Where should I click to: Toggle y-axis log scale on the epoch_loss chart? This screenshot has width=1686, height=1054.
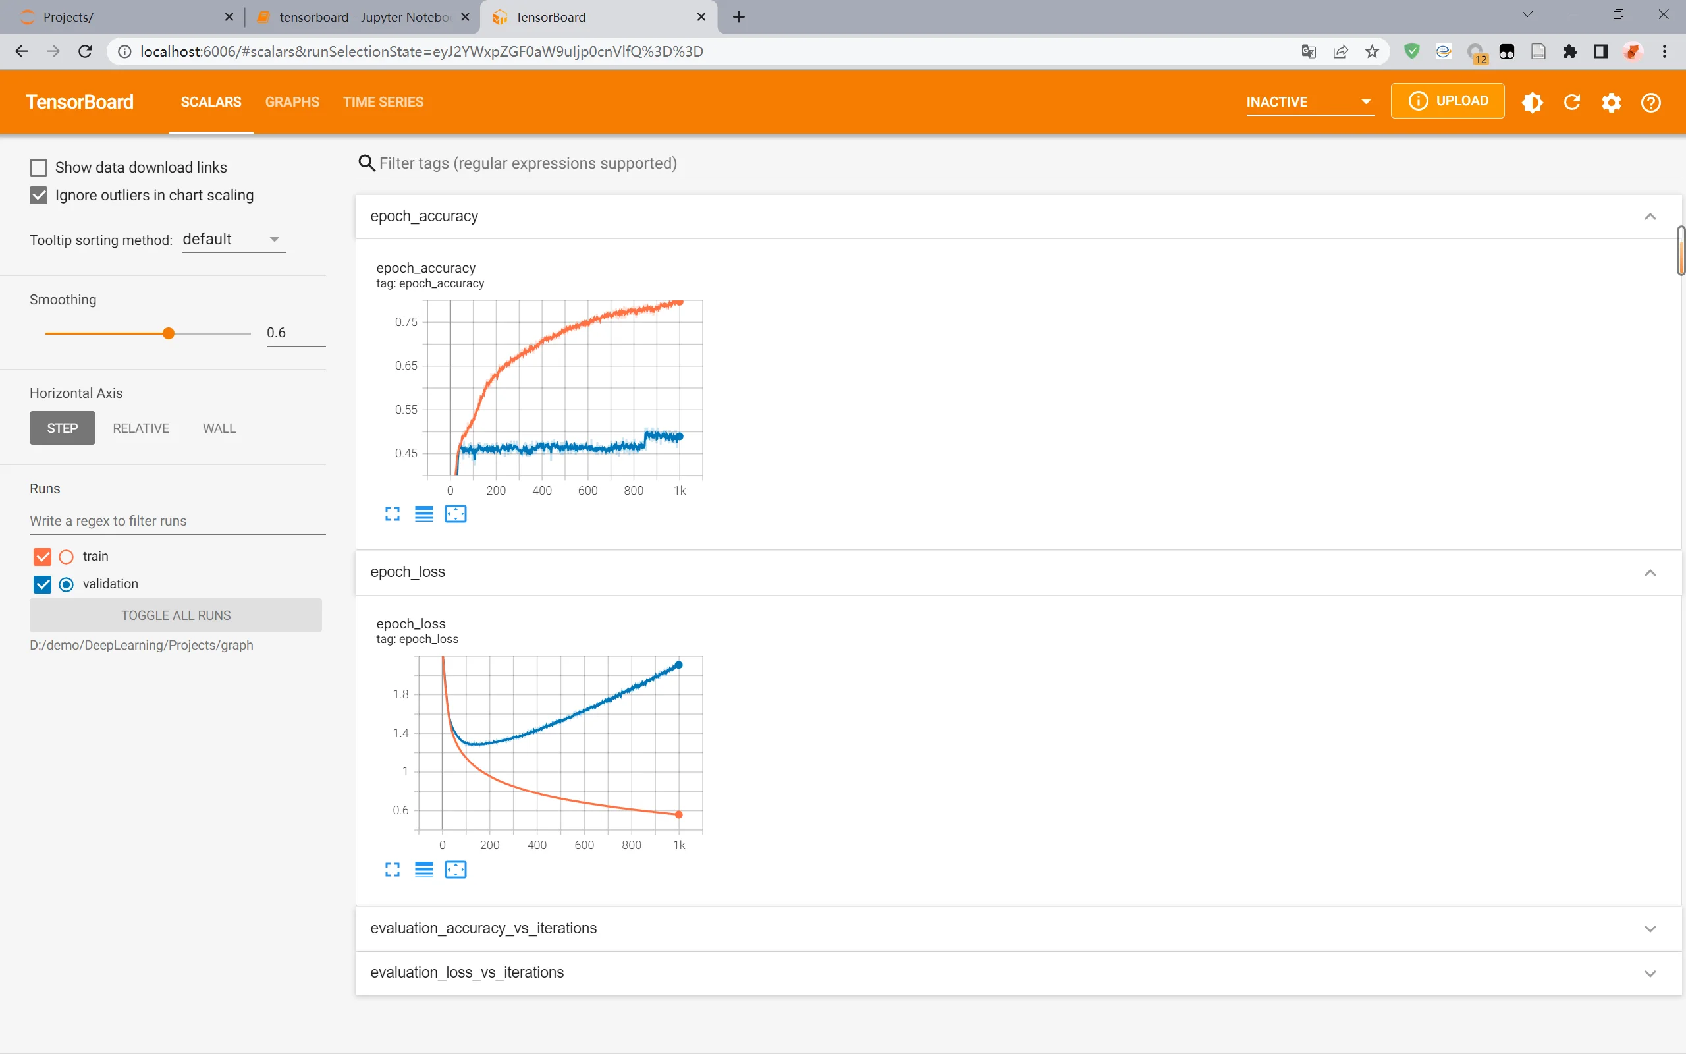click(423, 870)
